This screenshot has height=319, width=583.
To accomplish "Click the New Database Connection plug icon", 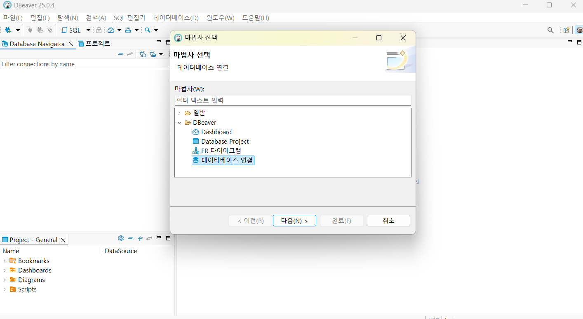I will [x=8, y=30].
